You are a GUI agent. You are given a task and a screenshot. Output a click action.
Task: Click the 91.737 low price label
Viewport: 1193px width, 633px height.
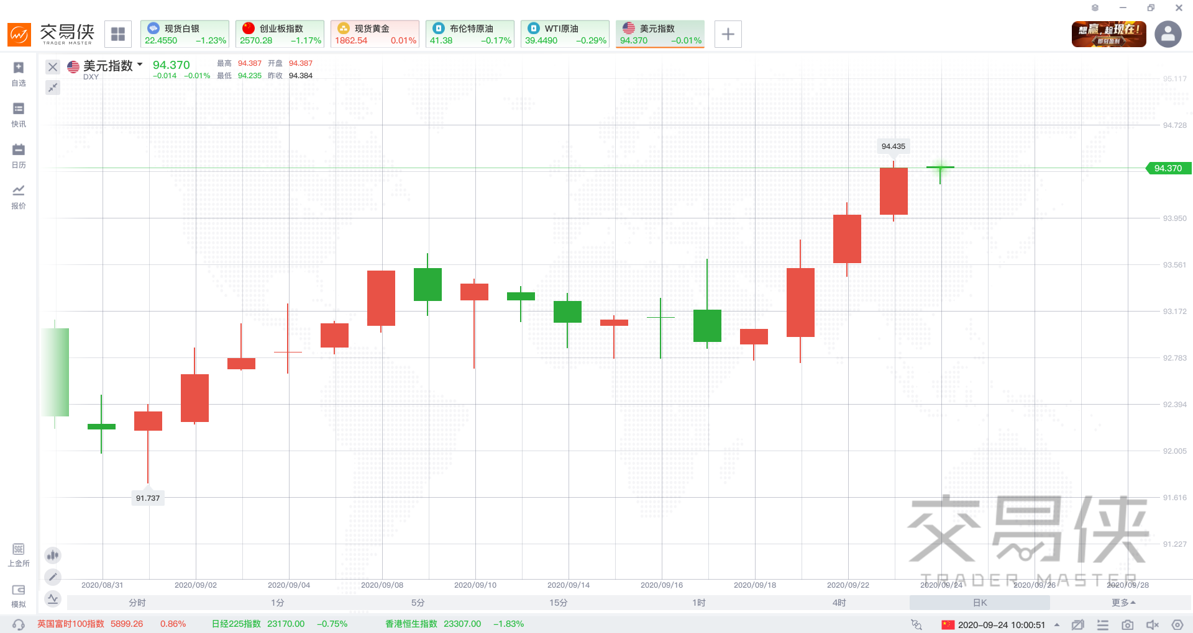pos(148,498)
